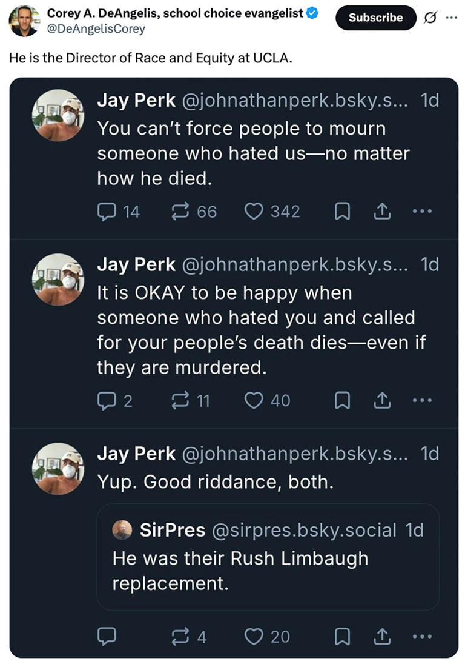Image resolution: width=465 pixels, height=667 pixels.
Task: Like the post with 342 likes
Action: click(x=253, y=211)
